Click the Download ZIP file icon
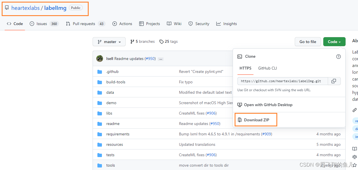This screenshot has height=170, width=358. (x=240, y=120)
